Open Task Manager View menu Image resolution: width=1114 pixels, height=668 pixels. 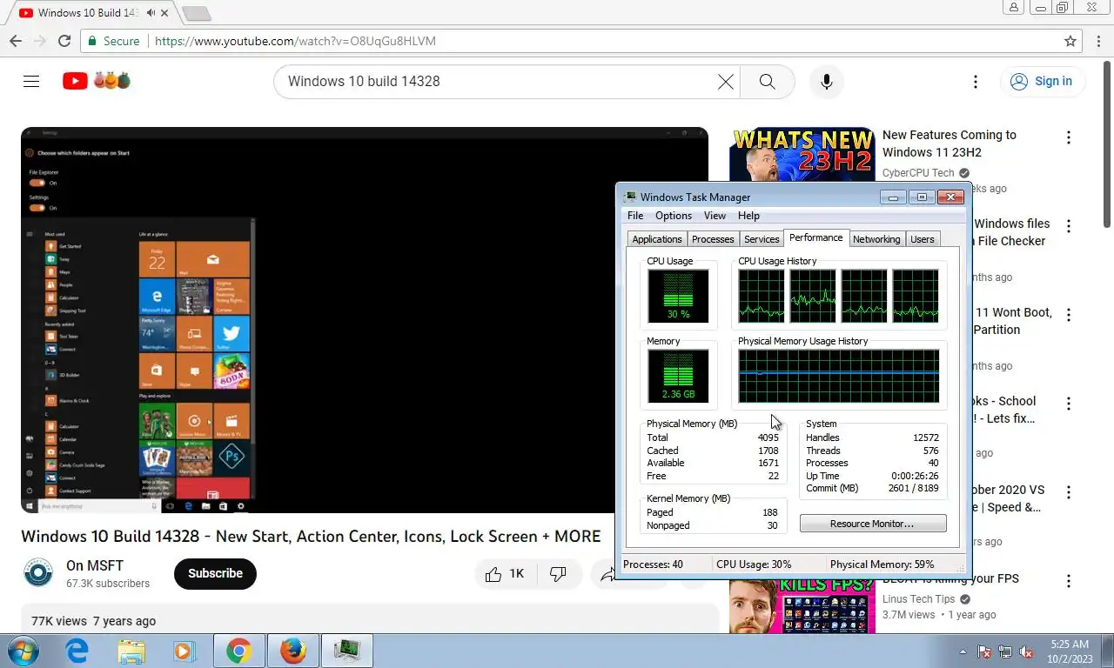coord(715,216)
